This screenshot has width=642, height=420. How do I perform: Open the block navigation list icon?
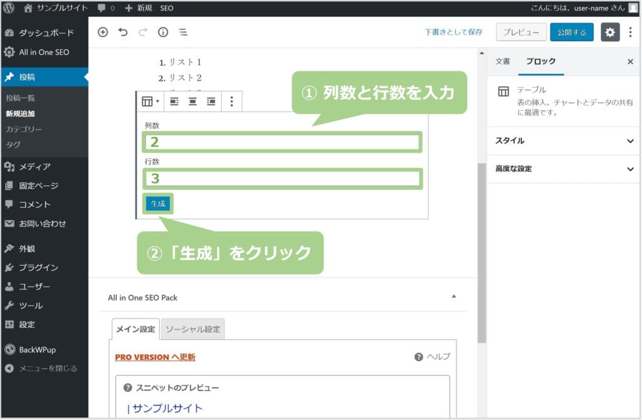pyautogui.click(x=183, y=33)
